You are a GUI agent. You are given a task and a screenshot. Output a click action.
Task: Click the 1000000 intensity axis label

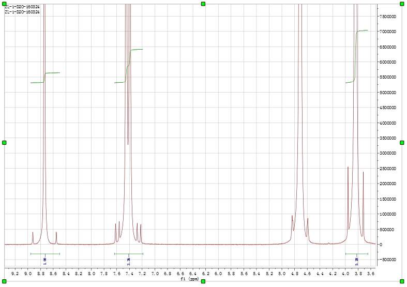(388, 214)
